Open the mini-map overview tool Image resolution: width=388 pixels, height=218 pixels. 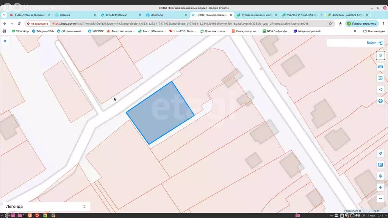tap(380, 165)
